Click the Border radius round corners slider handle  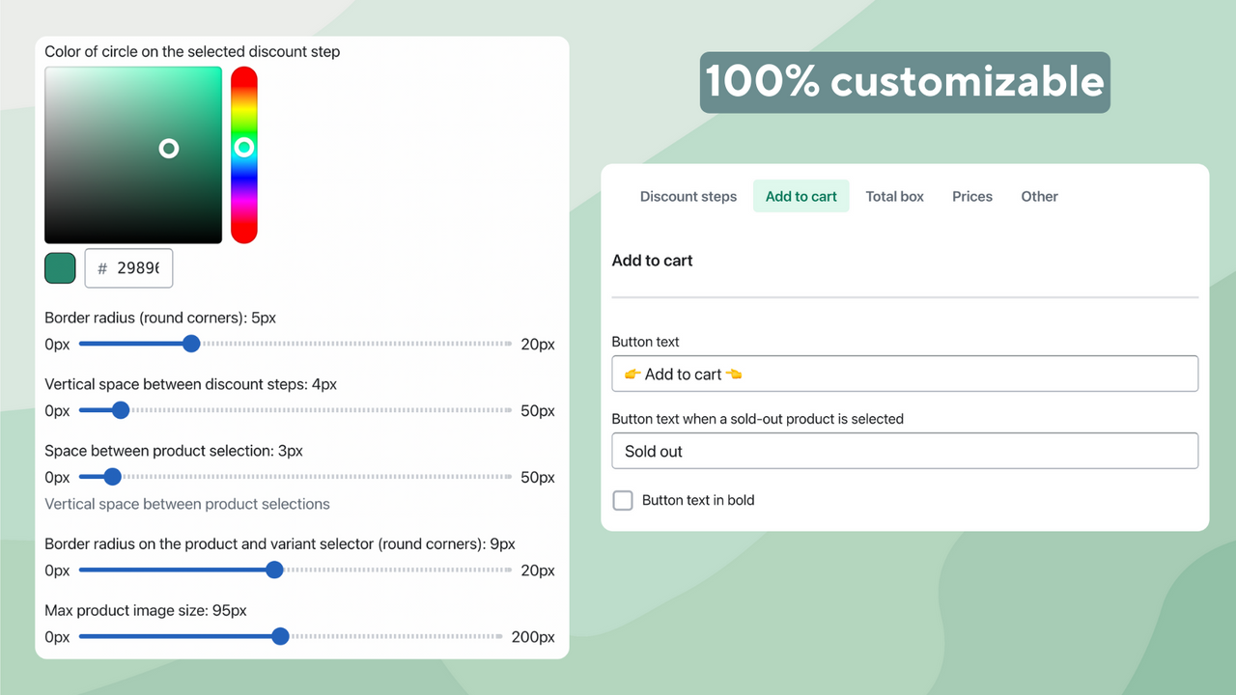[x=191, y=344]
